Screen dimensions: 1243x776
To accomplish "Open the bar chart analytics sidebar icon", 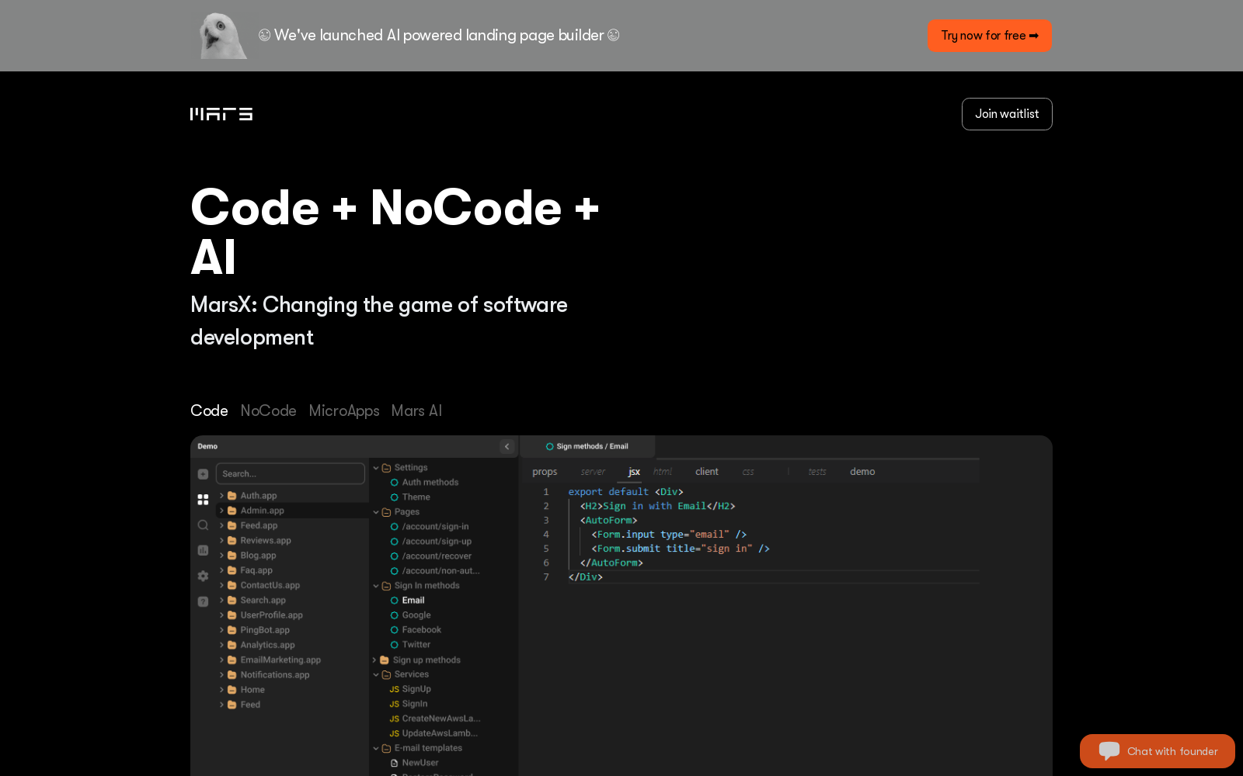I will coord(203,550).
